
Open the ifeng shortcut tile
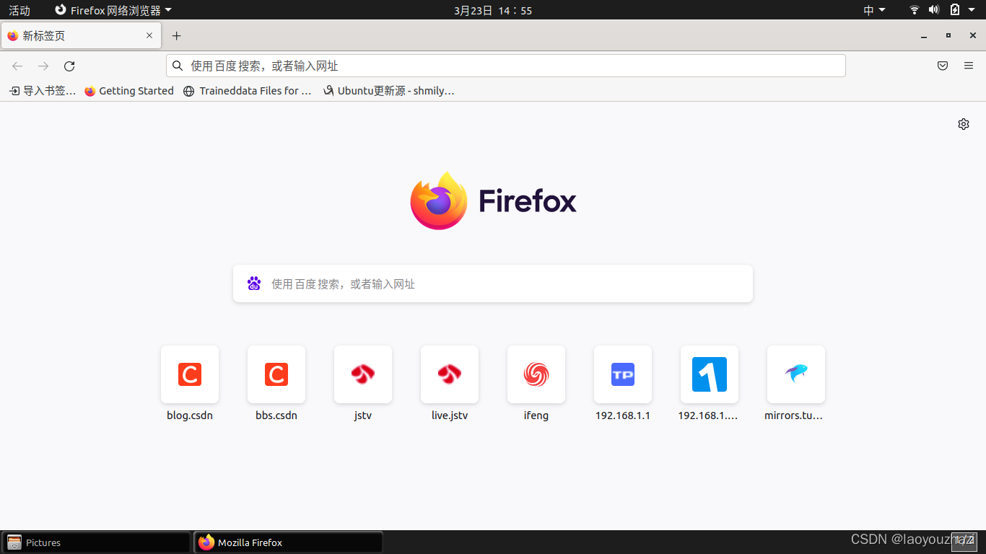coord(536,374)
